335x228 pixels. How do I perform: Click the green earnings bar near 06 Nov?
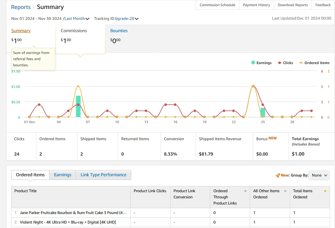78,106
